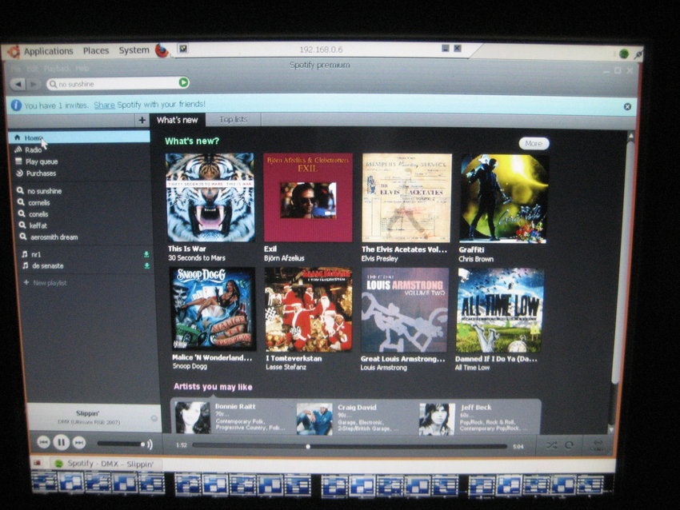Click the Björn Afzelius artist link
The image size is (680, 510).
[x=284, y=258]
